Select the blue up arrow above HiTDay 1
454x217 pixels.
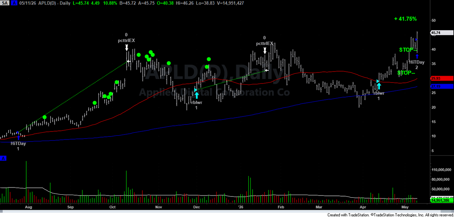(x=19, y=137)
